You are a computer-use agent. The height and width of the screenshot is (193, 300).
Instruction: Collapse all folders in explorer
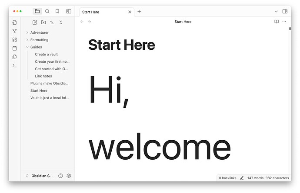click(x=61, y=23)
